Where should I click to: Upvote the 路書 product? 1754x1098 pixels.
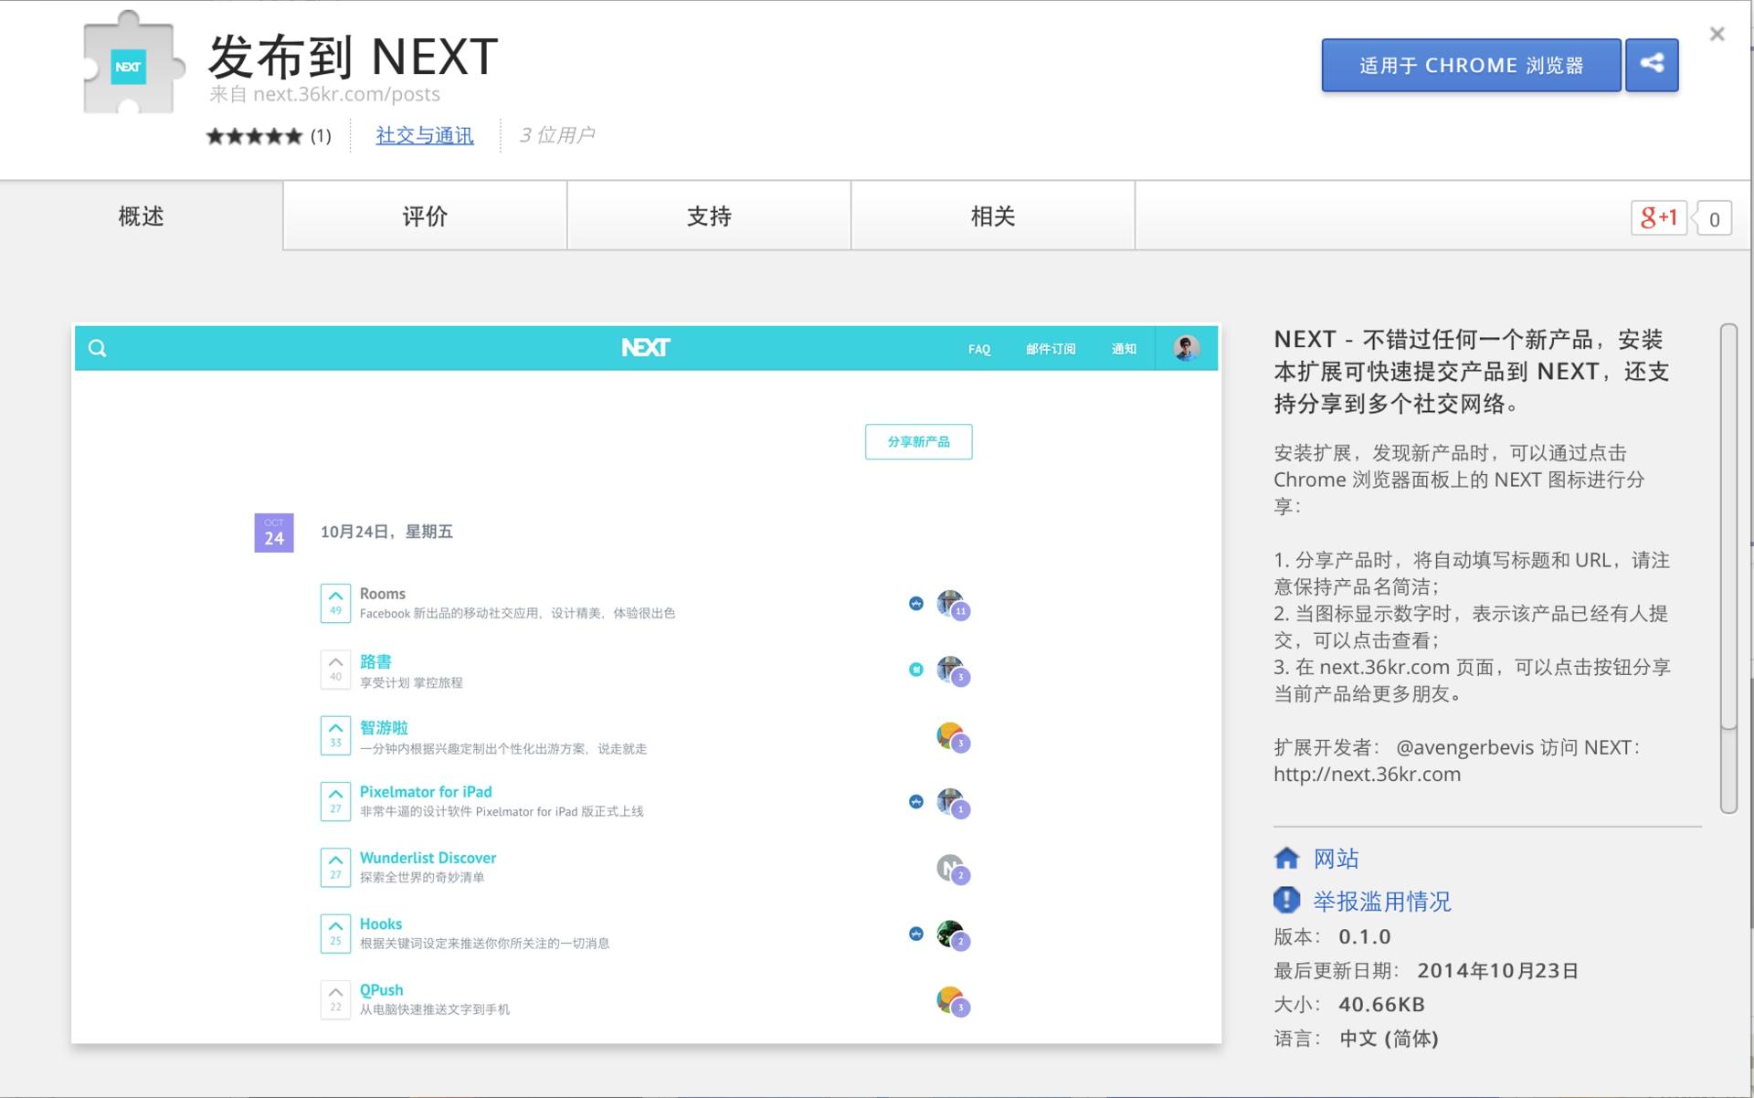tap(335, 670)
